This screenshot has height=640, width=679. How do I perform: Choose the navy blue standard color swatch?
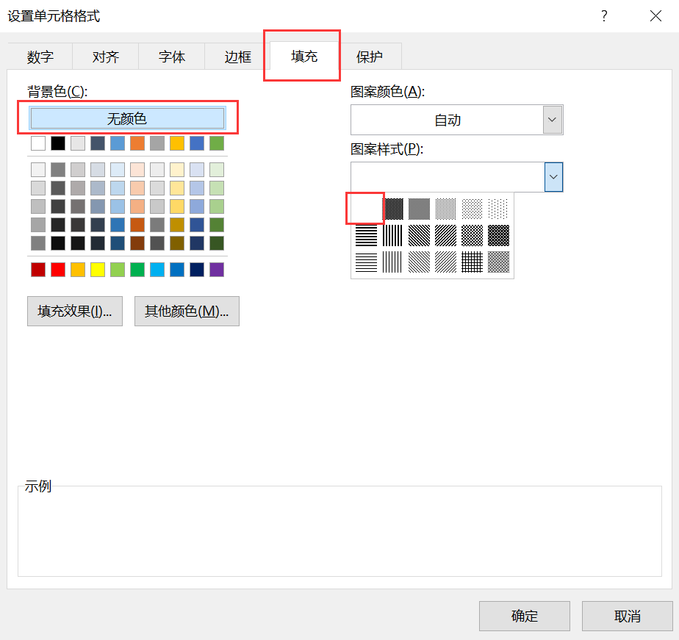(x=197, y=270)
